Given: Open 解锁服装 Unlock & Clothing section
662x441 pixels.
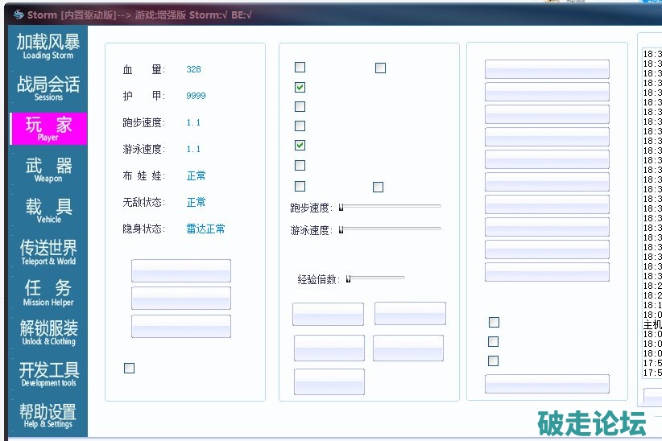Looking at the screenshot, I should (48, 333).
